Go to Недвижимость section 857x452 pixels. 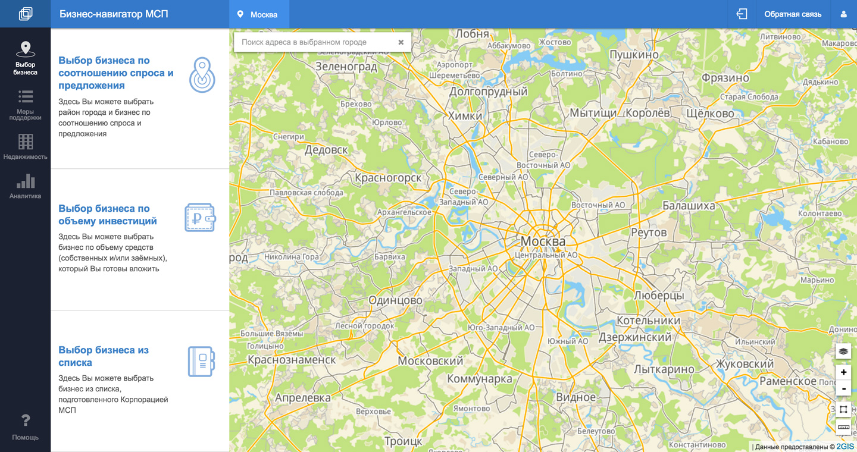pos(25,147)
